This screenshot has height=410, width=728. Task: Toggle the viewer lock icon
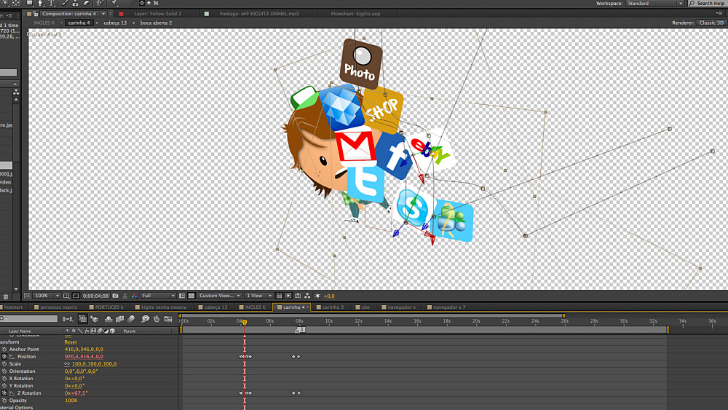pyautogui.click(x=36, y=13)
